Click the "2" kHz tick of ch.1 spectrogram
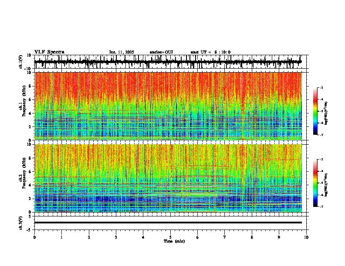Viewport: 345px width, 266px height. [x=30, y=127]
